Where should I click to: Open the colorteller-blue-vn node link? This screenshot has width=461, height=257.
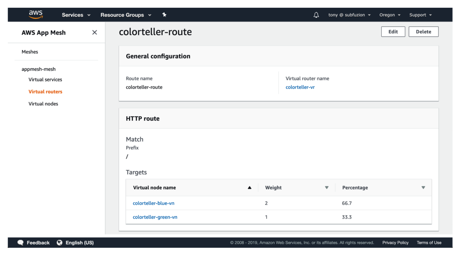coord(154,203)
